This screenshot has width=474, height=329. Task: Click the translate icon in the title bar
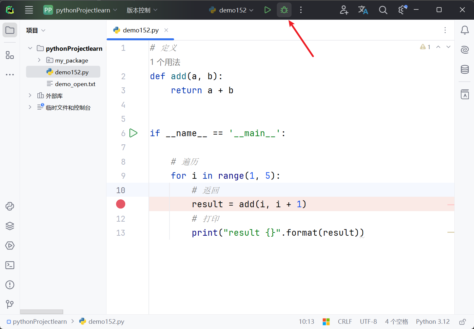click(363, 10)
